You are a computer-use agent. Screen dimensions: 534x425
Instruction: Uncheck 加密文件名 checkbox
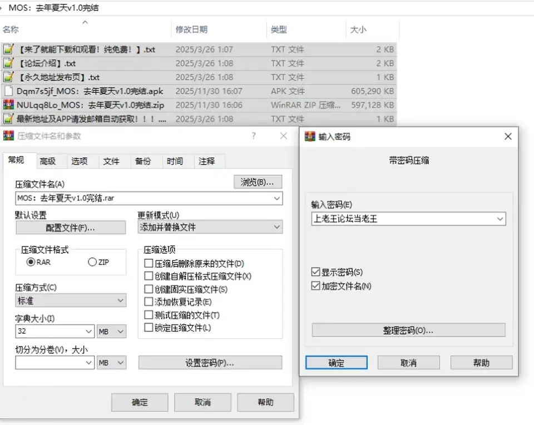click(316, 286)
